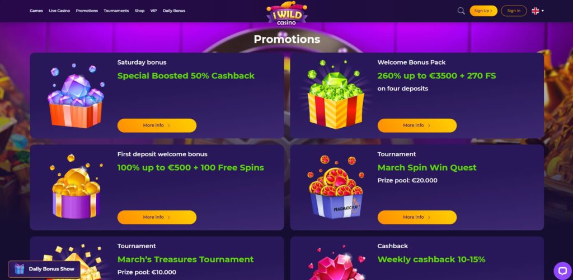Select VIP in the top navigation
Image resolution: width=573 pixels, height=280 pixels.
(x=153, y=11)
